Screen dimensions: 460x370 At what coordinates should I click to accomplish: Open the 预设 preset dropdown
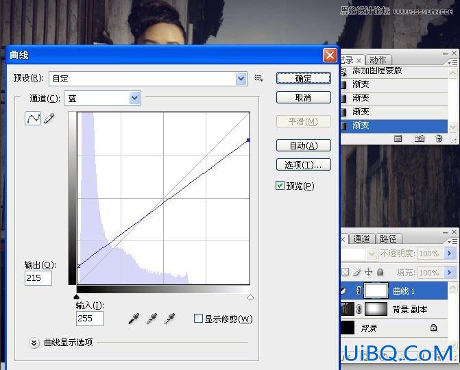click(x=241, y=79)
